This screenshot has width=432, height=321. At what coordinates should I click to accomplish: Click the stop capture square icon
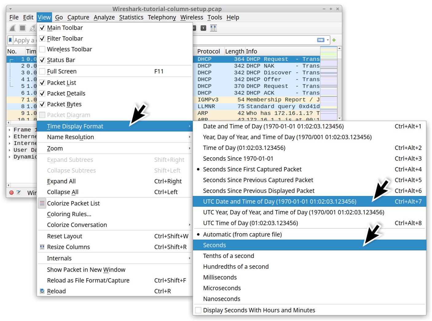22,28
